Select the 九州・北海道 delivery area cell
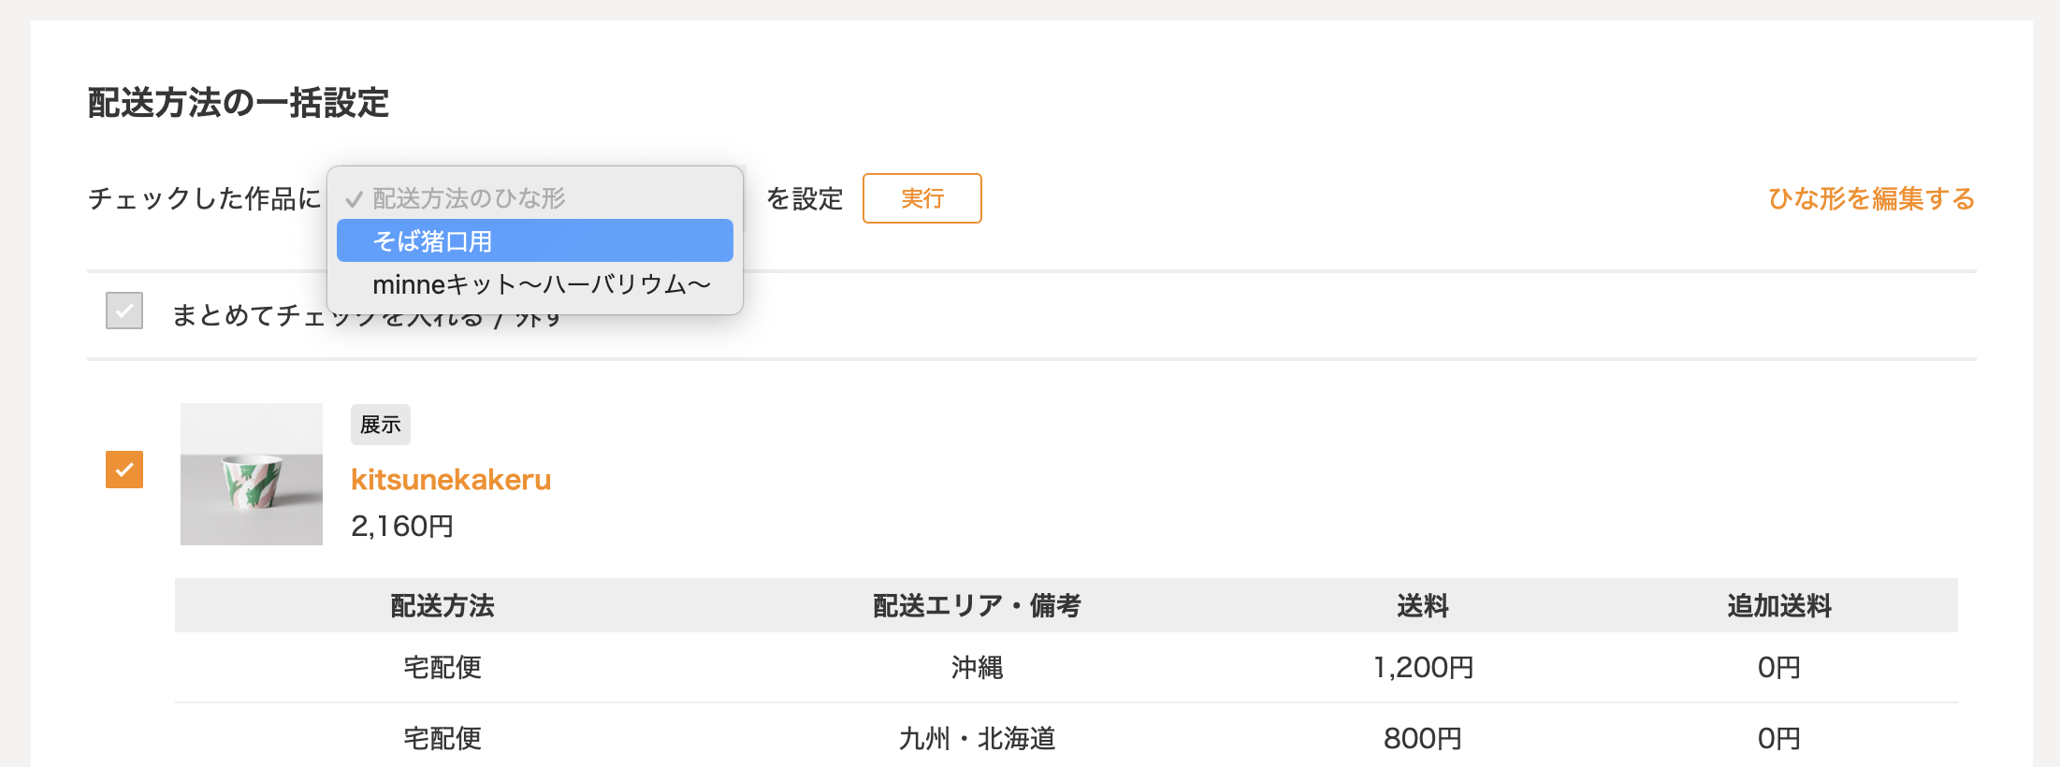 point(977,739)
